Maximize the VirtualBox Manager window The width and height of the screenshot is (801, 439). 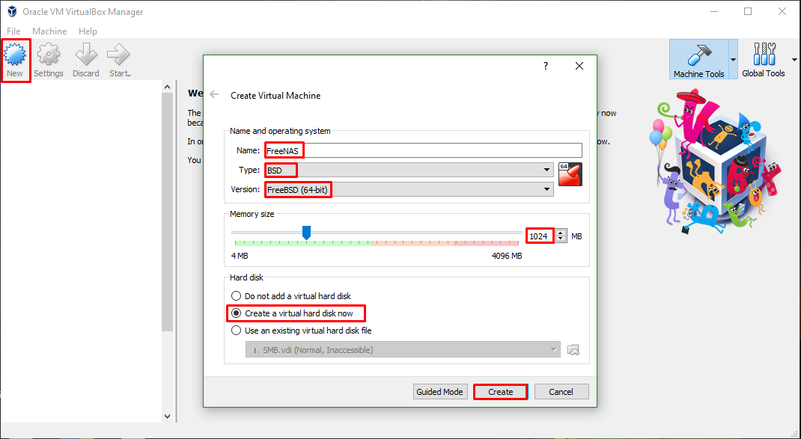pyautogui.click(x=748, y=11)
